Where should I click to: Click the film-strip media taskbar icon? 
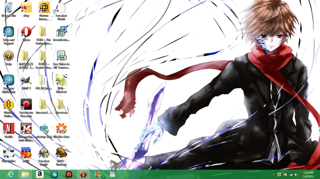click(x=98, y=174)
